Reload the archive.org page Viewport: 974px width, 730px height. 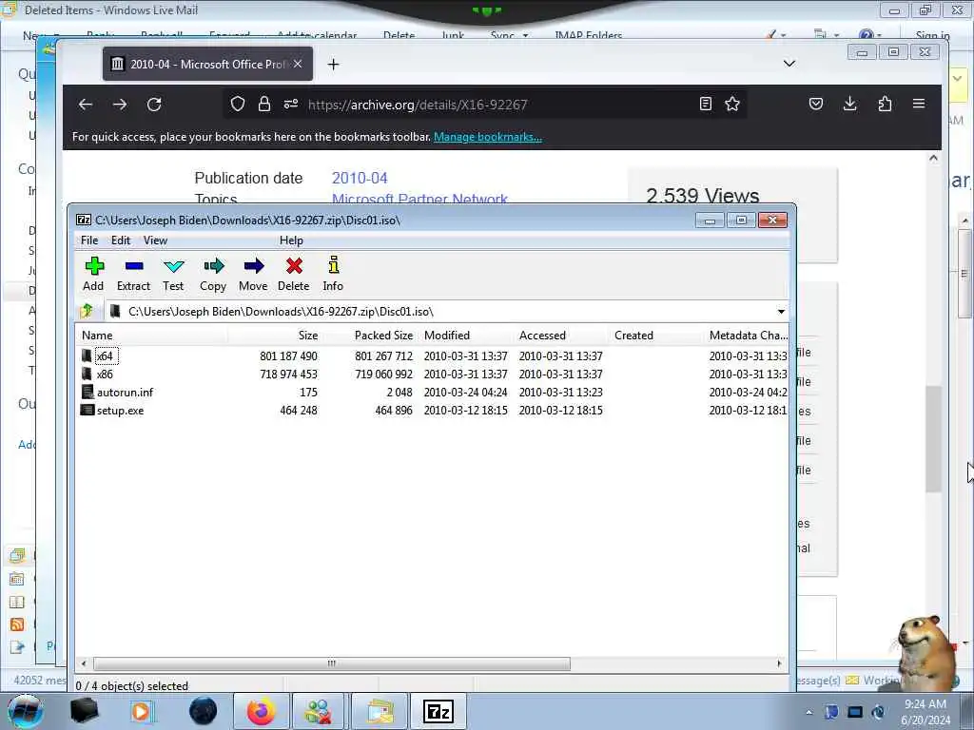click(154, 105)
